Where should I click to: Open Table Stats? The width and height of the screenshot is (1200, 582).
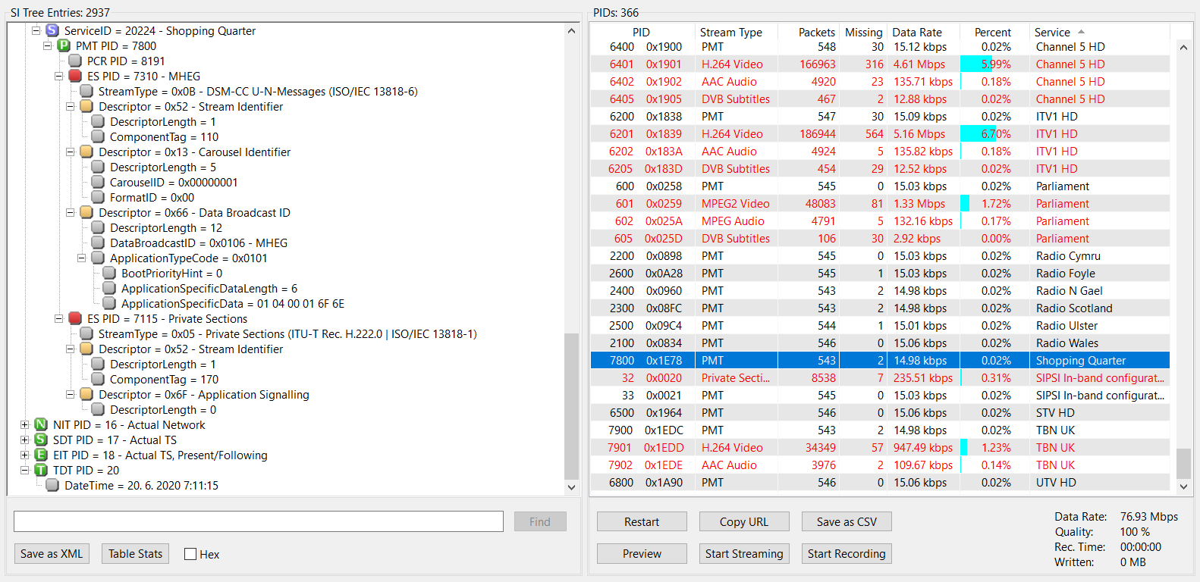136,554
